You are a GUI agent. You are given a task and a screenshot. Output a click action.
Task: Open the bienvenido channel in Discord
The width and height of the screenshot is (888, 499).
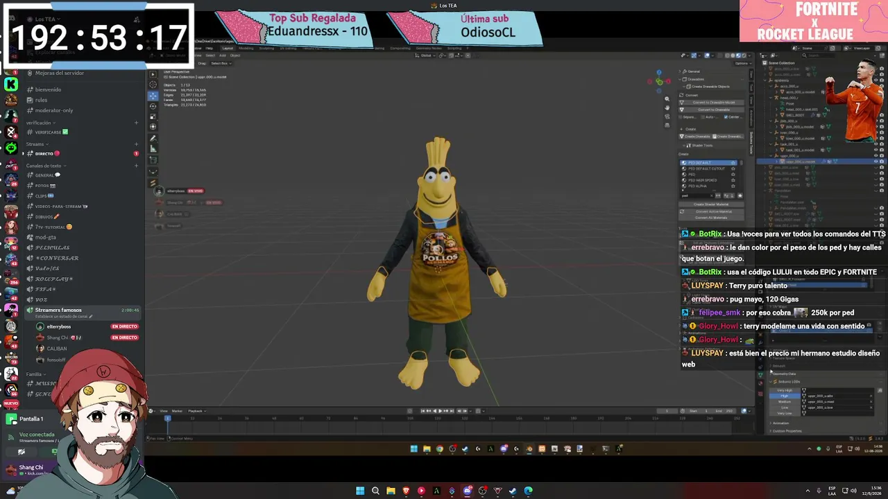tap(48, 89)
